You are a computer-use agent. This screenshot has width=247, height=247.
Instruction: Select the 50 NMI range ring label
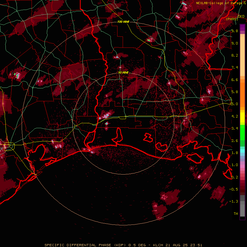click(x=123, y=72)
